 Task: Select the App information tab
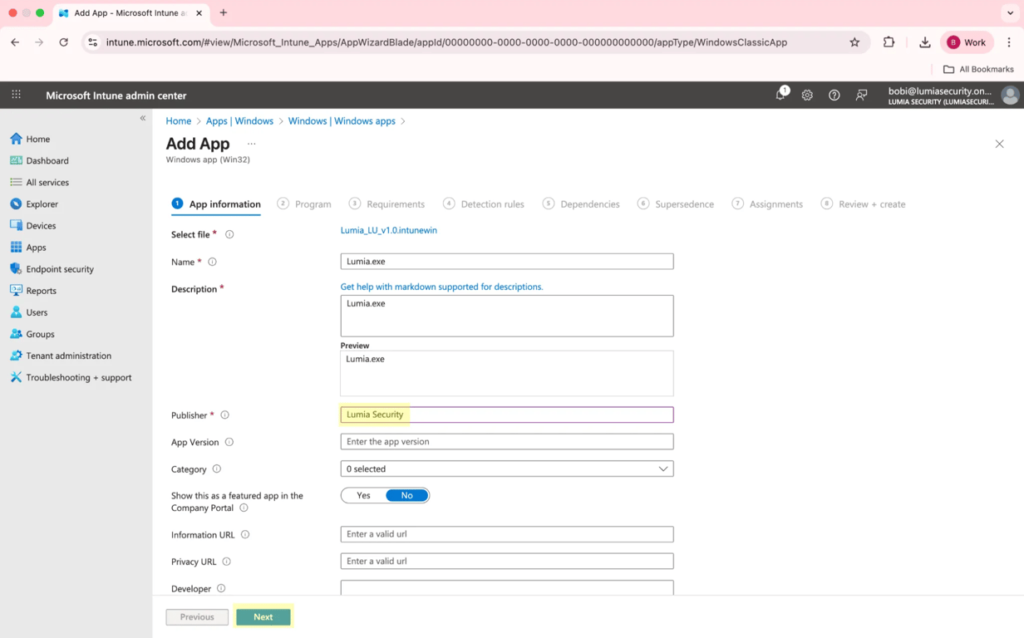tap(216, 204)
